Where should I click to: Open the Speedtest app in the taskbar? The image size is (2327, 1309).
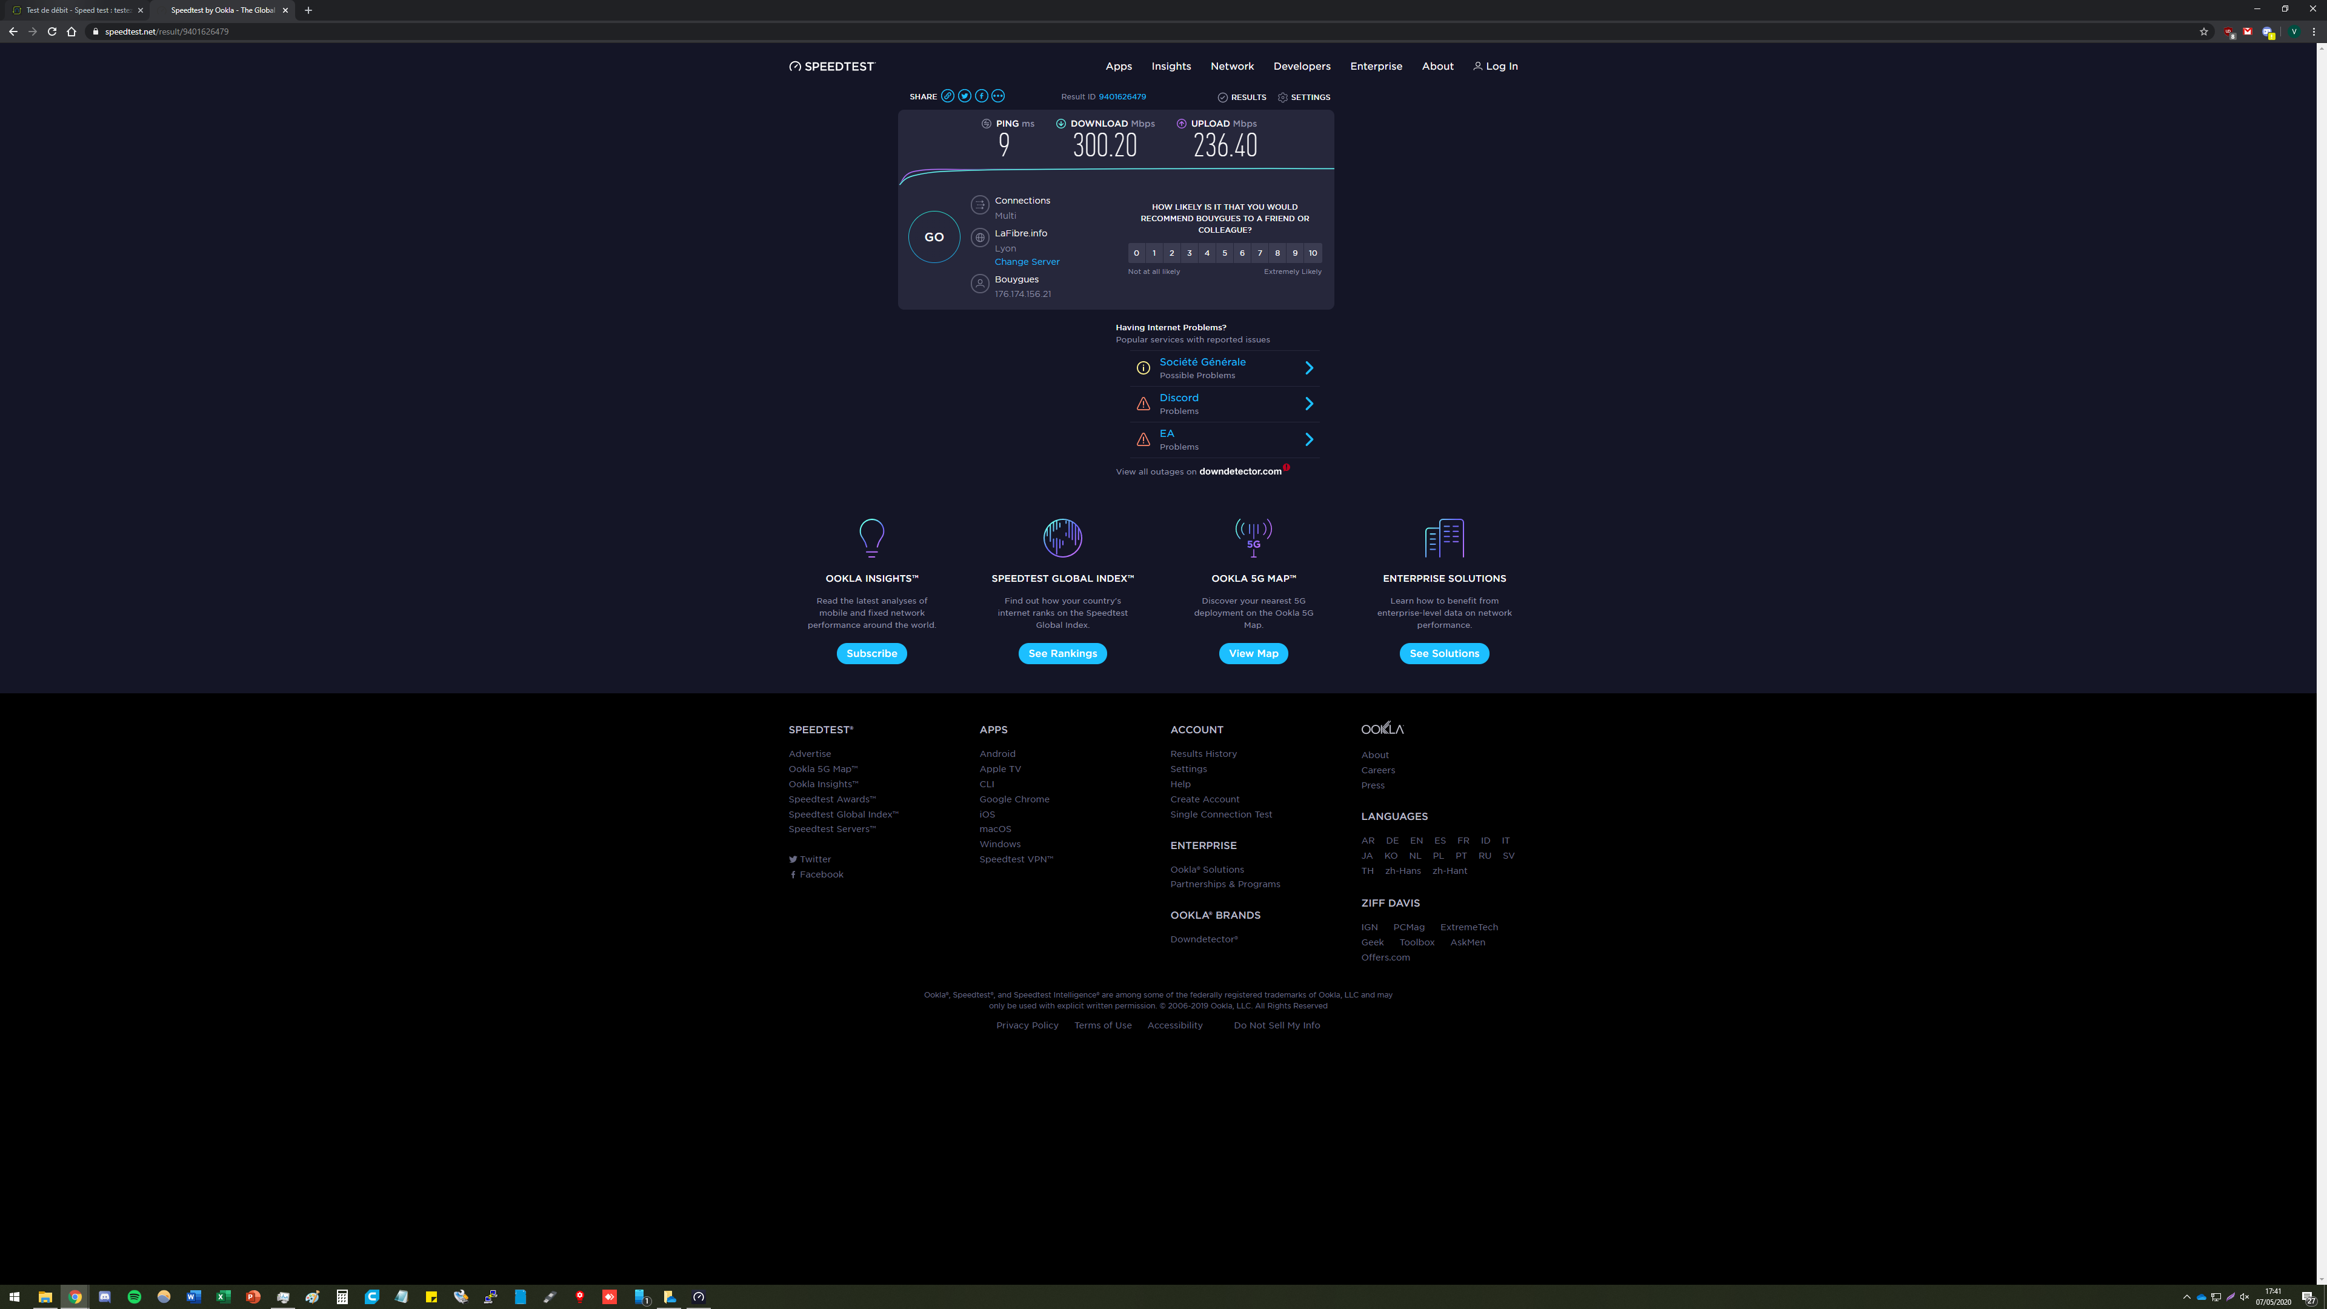[x=698, y=1297]
